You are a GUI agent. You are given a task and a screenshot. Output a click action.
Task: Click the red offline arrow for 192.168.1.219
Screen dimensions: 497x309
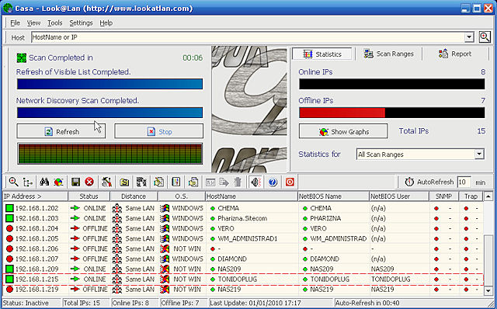(x=75, y=290)
